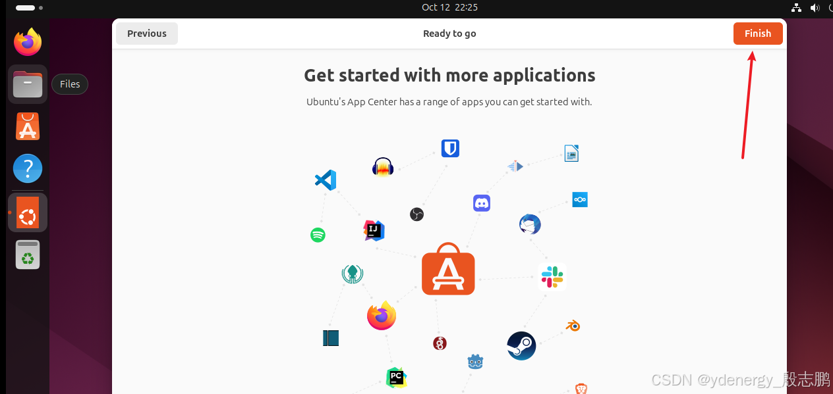Click the volume speaker icon in top bar
833x394 pixels.
(x=815, y=8)
